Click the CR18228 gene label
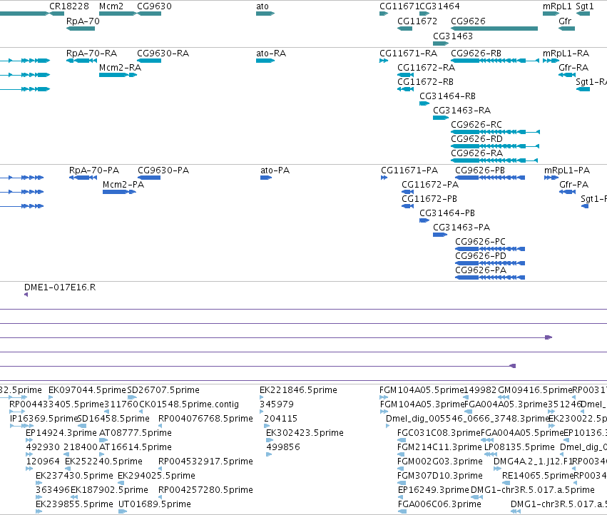 point(69,6)
